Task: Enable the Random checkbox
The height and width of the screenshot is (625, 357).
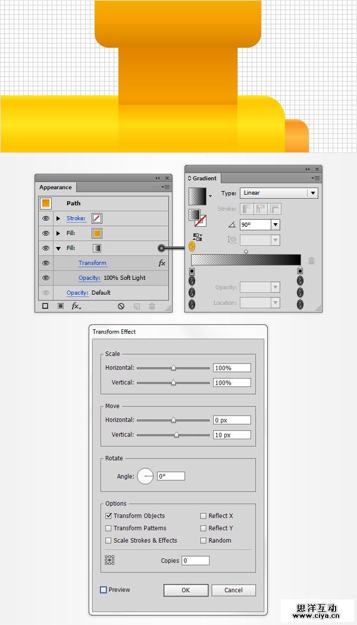Action: coord(203,540)
